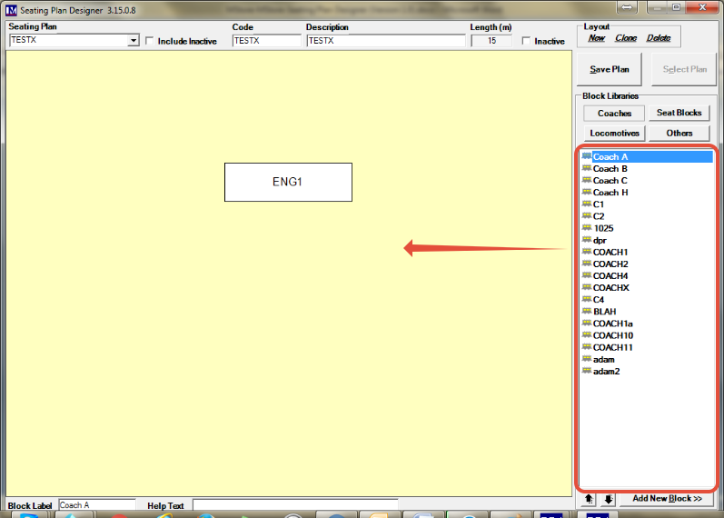The image size is (724, 518).
Task: Click the COACH4 block icon
Action: coord(587,275)
